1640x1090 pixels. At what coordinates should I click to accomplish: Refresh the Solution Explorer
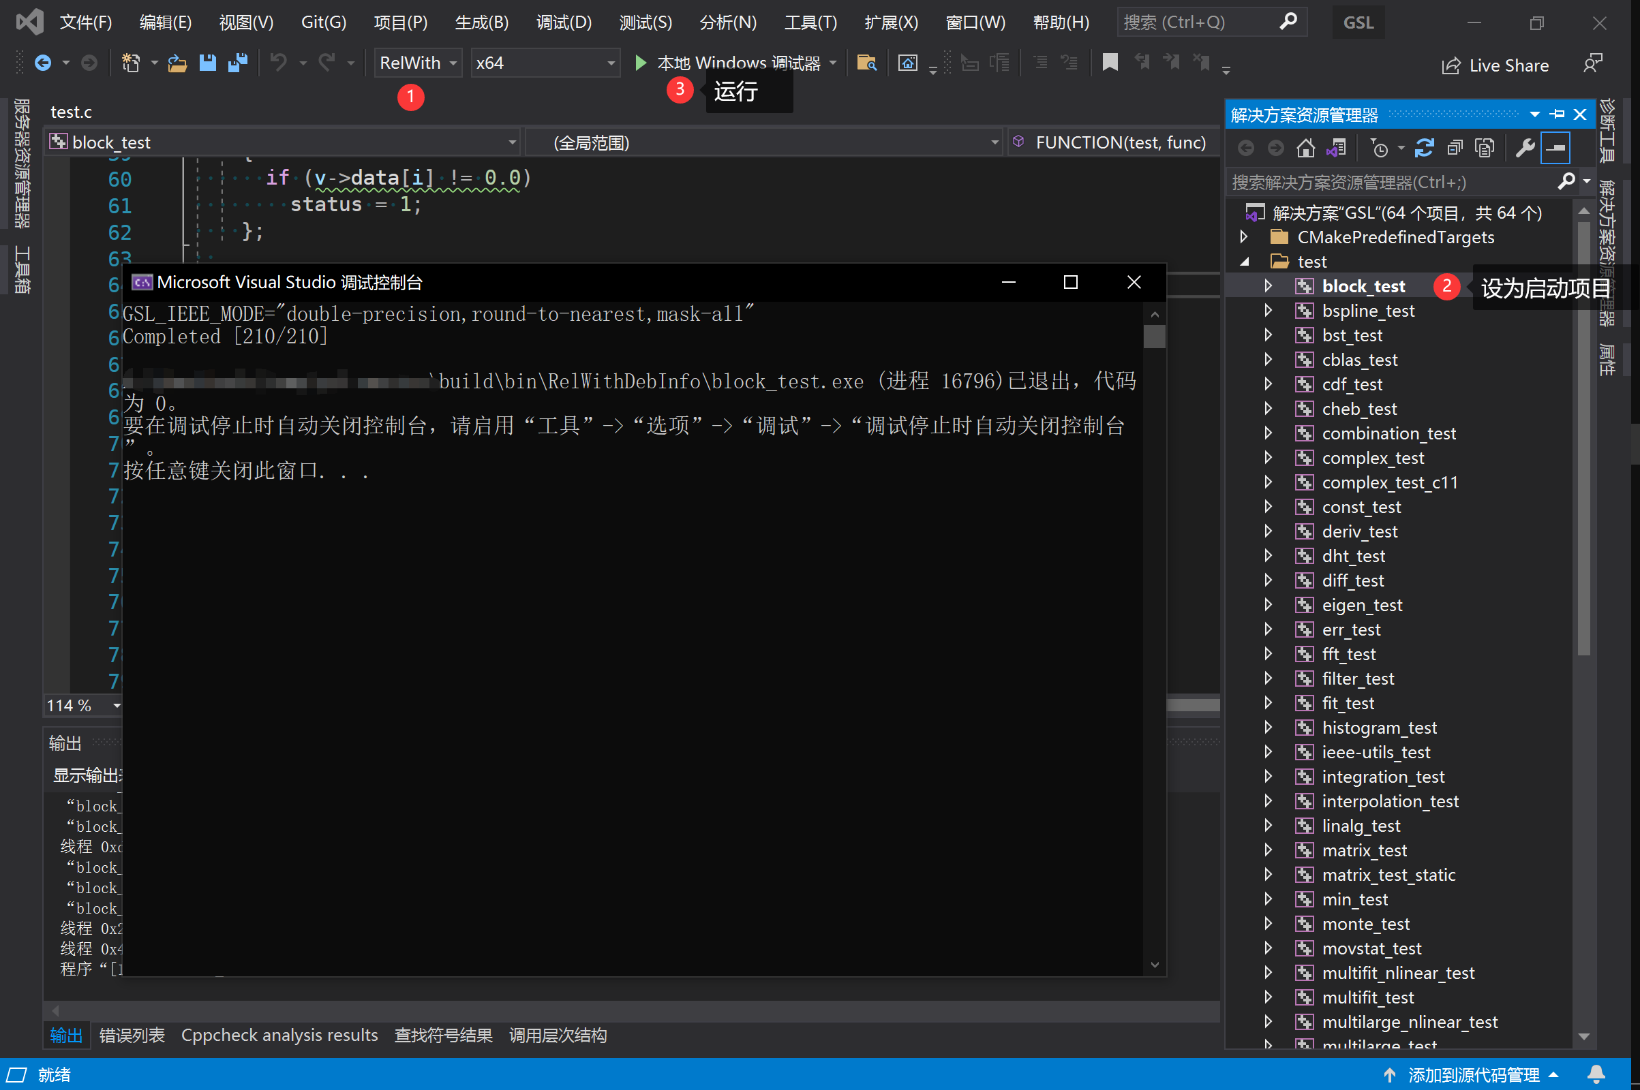pyautogui.click(x=1425, y=147)
